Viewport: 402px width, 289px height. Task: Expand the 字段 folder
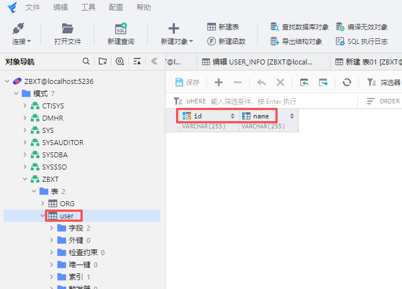click(x=52, y=228)
